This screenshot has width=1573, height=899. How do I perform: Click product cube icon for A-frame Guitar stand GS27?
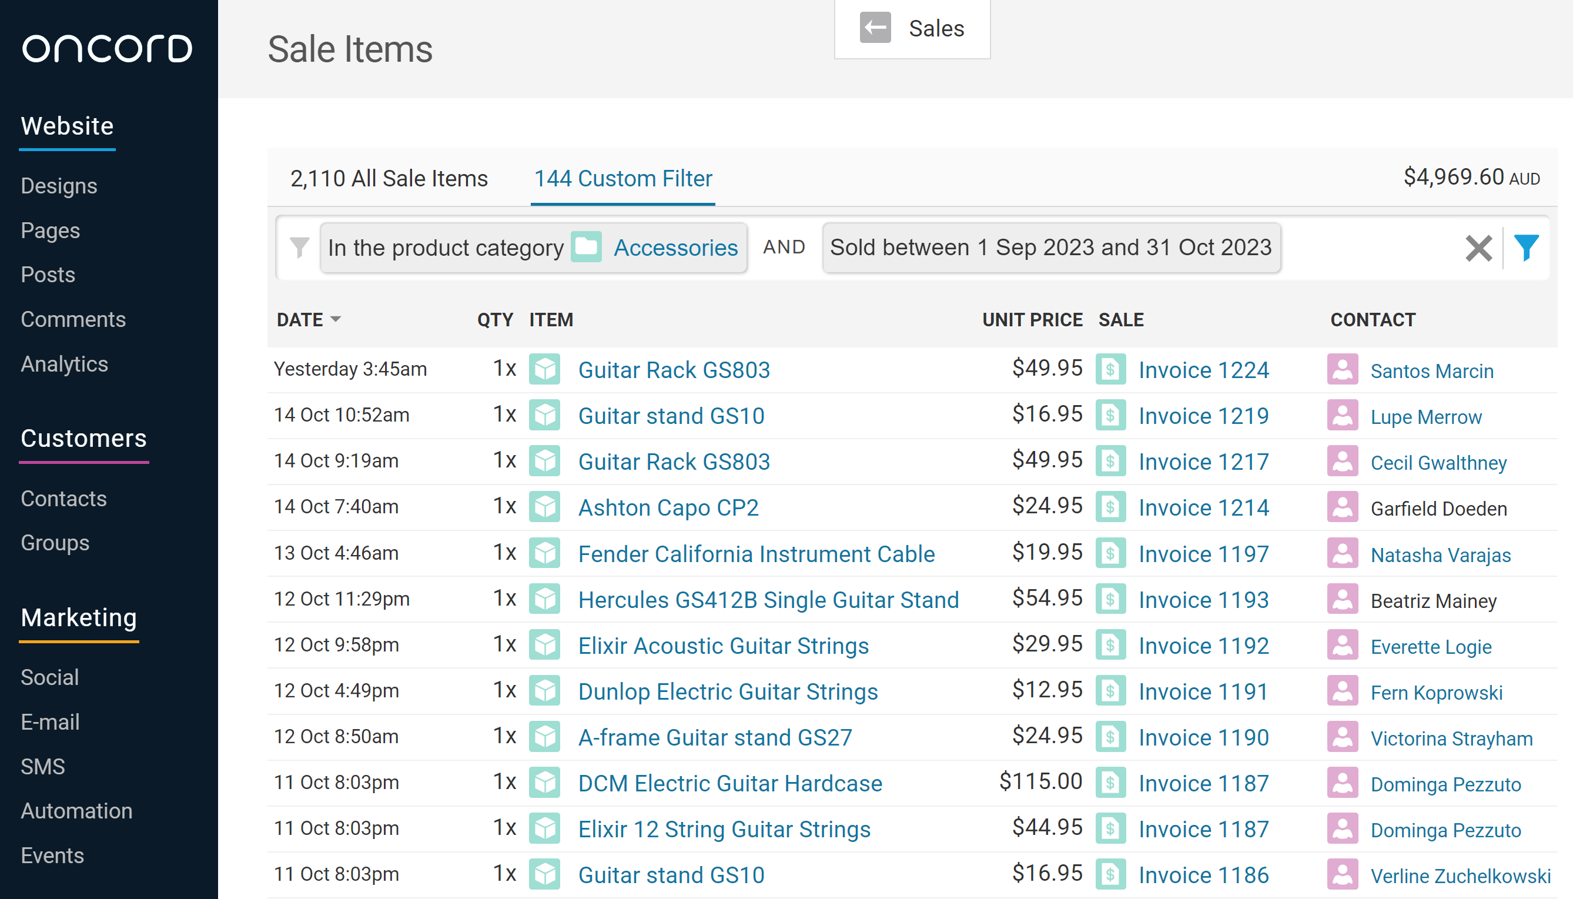(544, 737)
